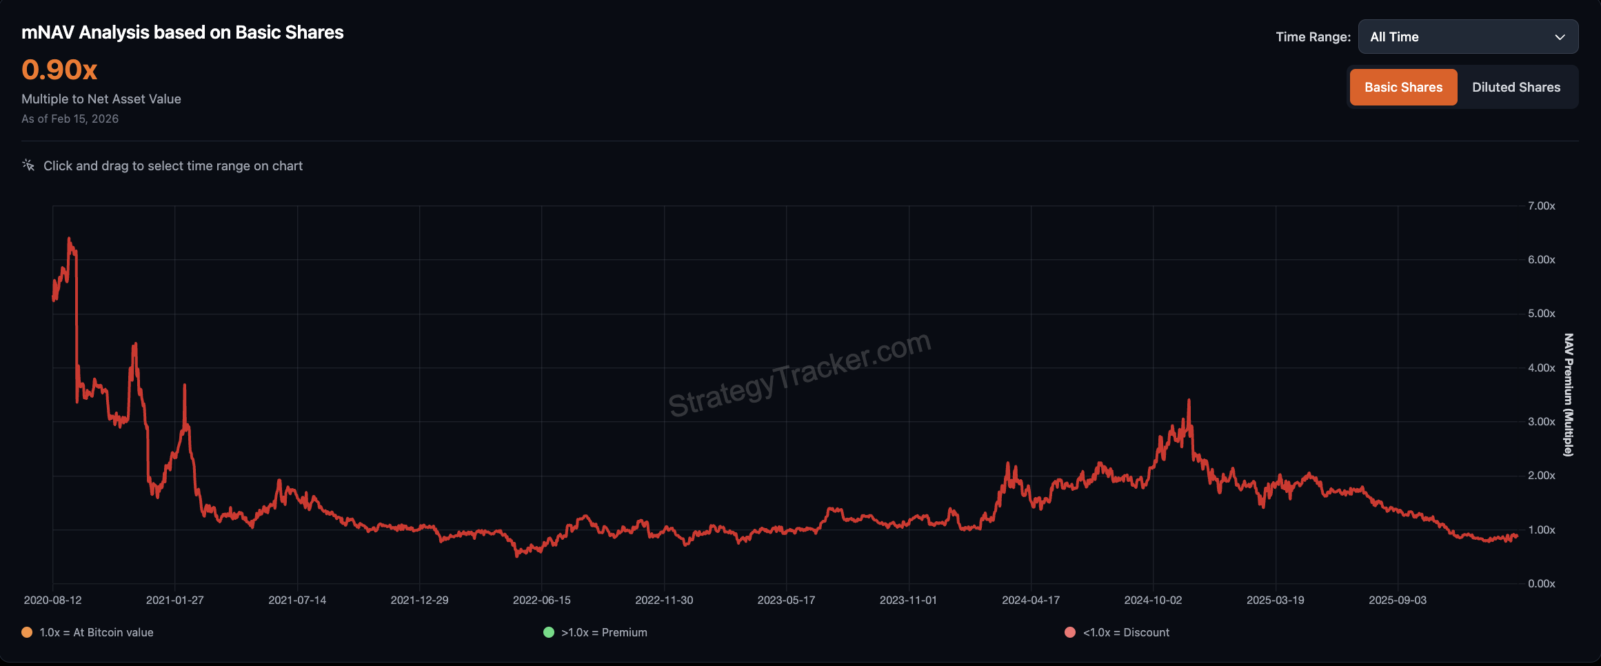Viewport: 1601px width, 666px height.
Task: Click the green Premium legend dot
Action: pos(549,632)
